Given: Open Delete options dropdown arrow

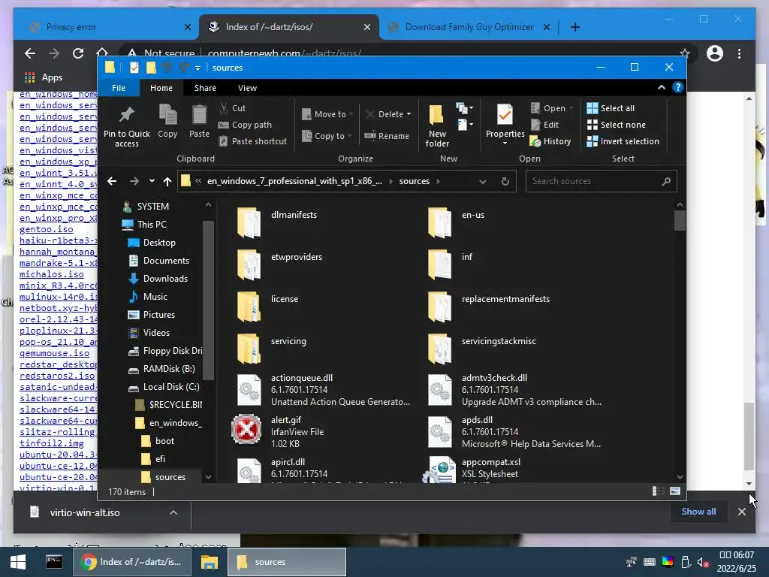Looking at the screenshot, I should tap(409, 114).
